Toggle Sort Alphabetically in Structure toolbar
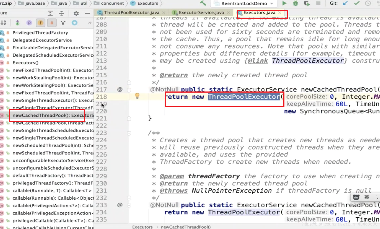Viewport: 380px width, 229px height. click(x=3, y=23)
